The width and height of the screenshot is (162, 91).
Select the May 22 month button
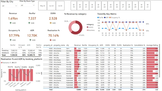tap(43, 6)
